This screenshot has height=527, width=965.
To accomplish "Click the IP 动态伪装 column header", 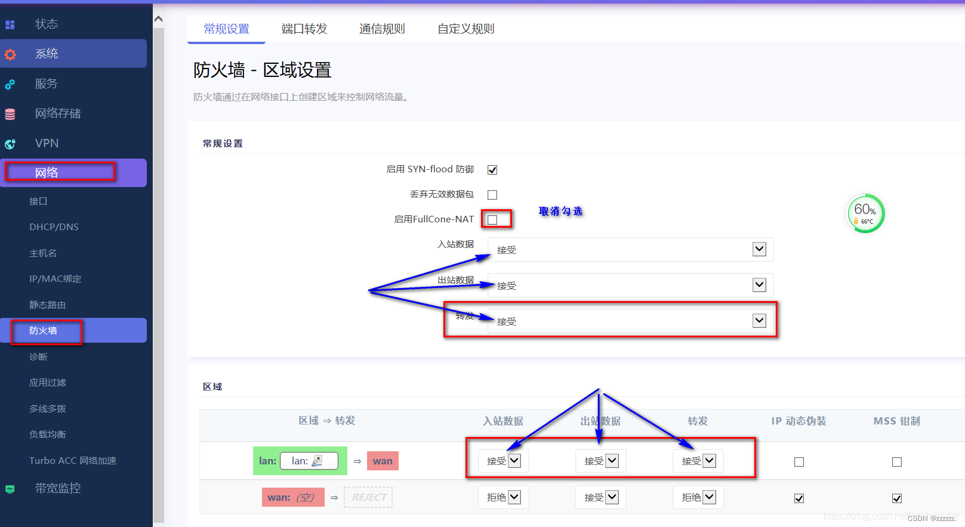I will pyautogui.click(x=798, y=421).
